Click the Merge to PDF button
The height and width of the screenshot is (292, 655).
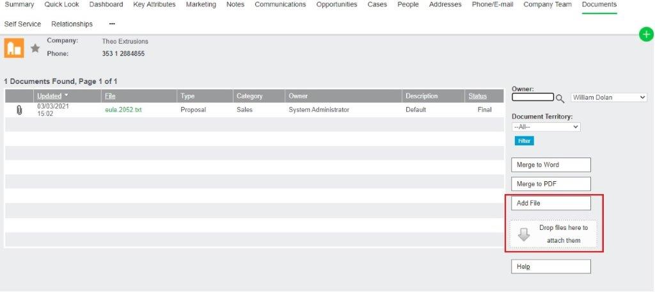pyautogui.click(x=551, y=184)
